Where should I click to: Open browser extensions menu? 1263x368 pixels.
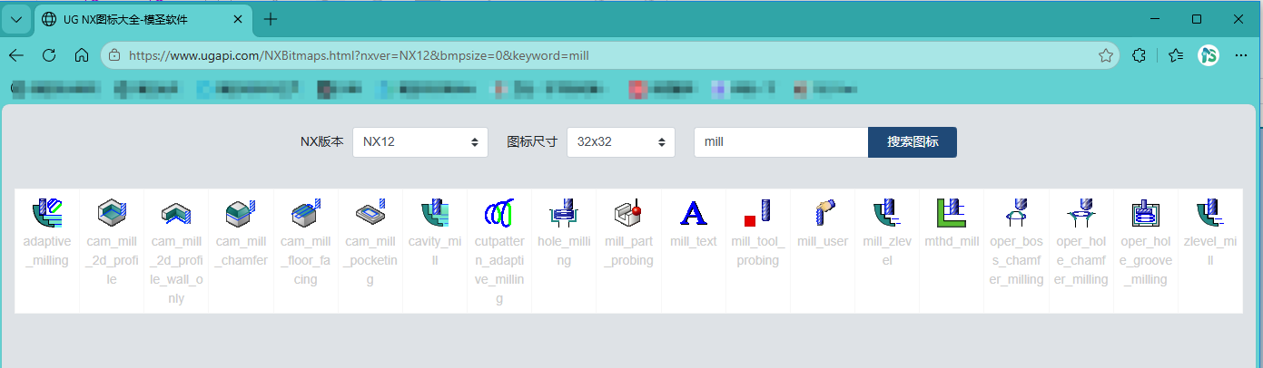click(x=1140, y=55)
